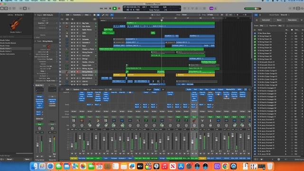Mark 12 String Dream 01 loop as favorite
Screen dimensions: 304x171
point(292,36)
